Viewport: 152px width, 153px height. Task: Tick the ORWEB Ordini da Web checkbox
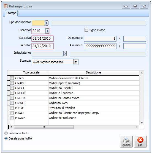pos(12,103)
